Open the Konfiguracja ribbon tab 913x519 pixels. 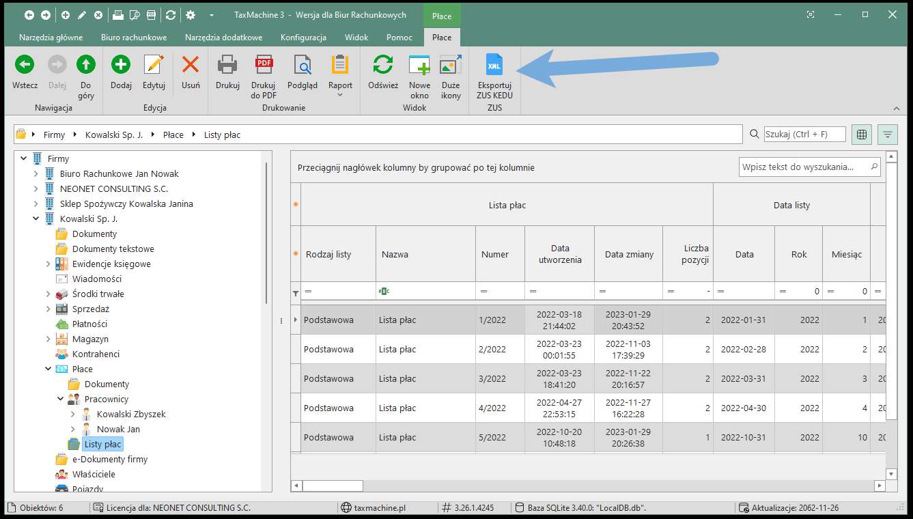click(x=303, y=38)
